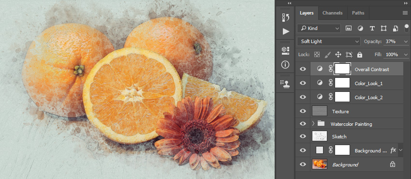The width and height of the screenshot is (411, 179).
Task: Filter layers by adjustment layers icon
Action: 360,29
